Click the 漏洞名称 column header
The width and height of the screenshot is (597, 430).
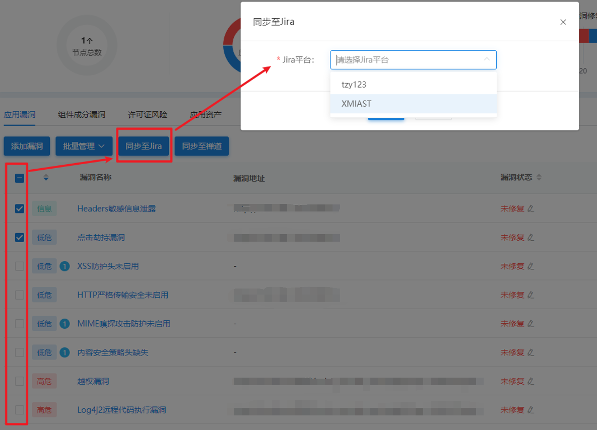(96, 177)
